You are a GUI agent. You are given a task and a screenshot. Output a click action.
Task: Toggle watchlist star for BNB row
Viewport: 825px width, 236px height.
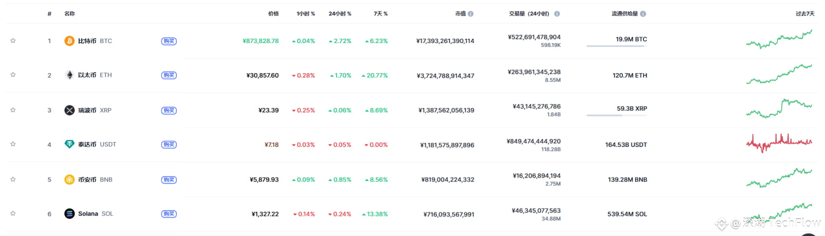point(13,180)
